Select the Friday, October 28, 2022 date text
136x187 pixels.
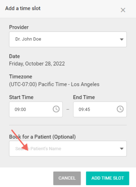pos(37,64)
